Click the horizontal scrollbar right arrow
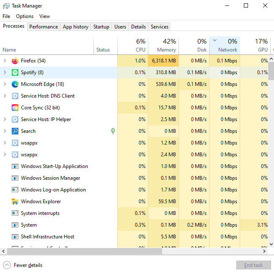The image size is (274, 274). [264, 251]
